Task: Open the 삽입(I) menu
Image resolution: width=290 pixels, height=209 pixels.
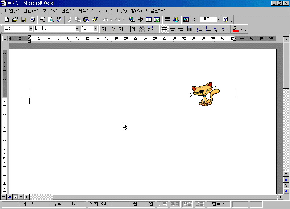Action: (x=67, y=11)
